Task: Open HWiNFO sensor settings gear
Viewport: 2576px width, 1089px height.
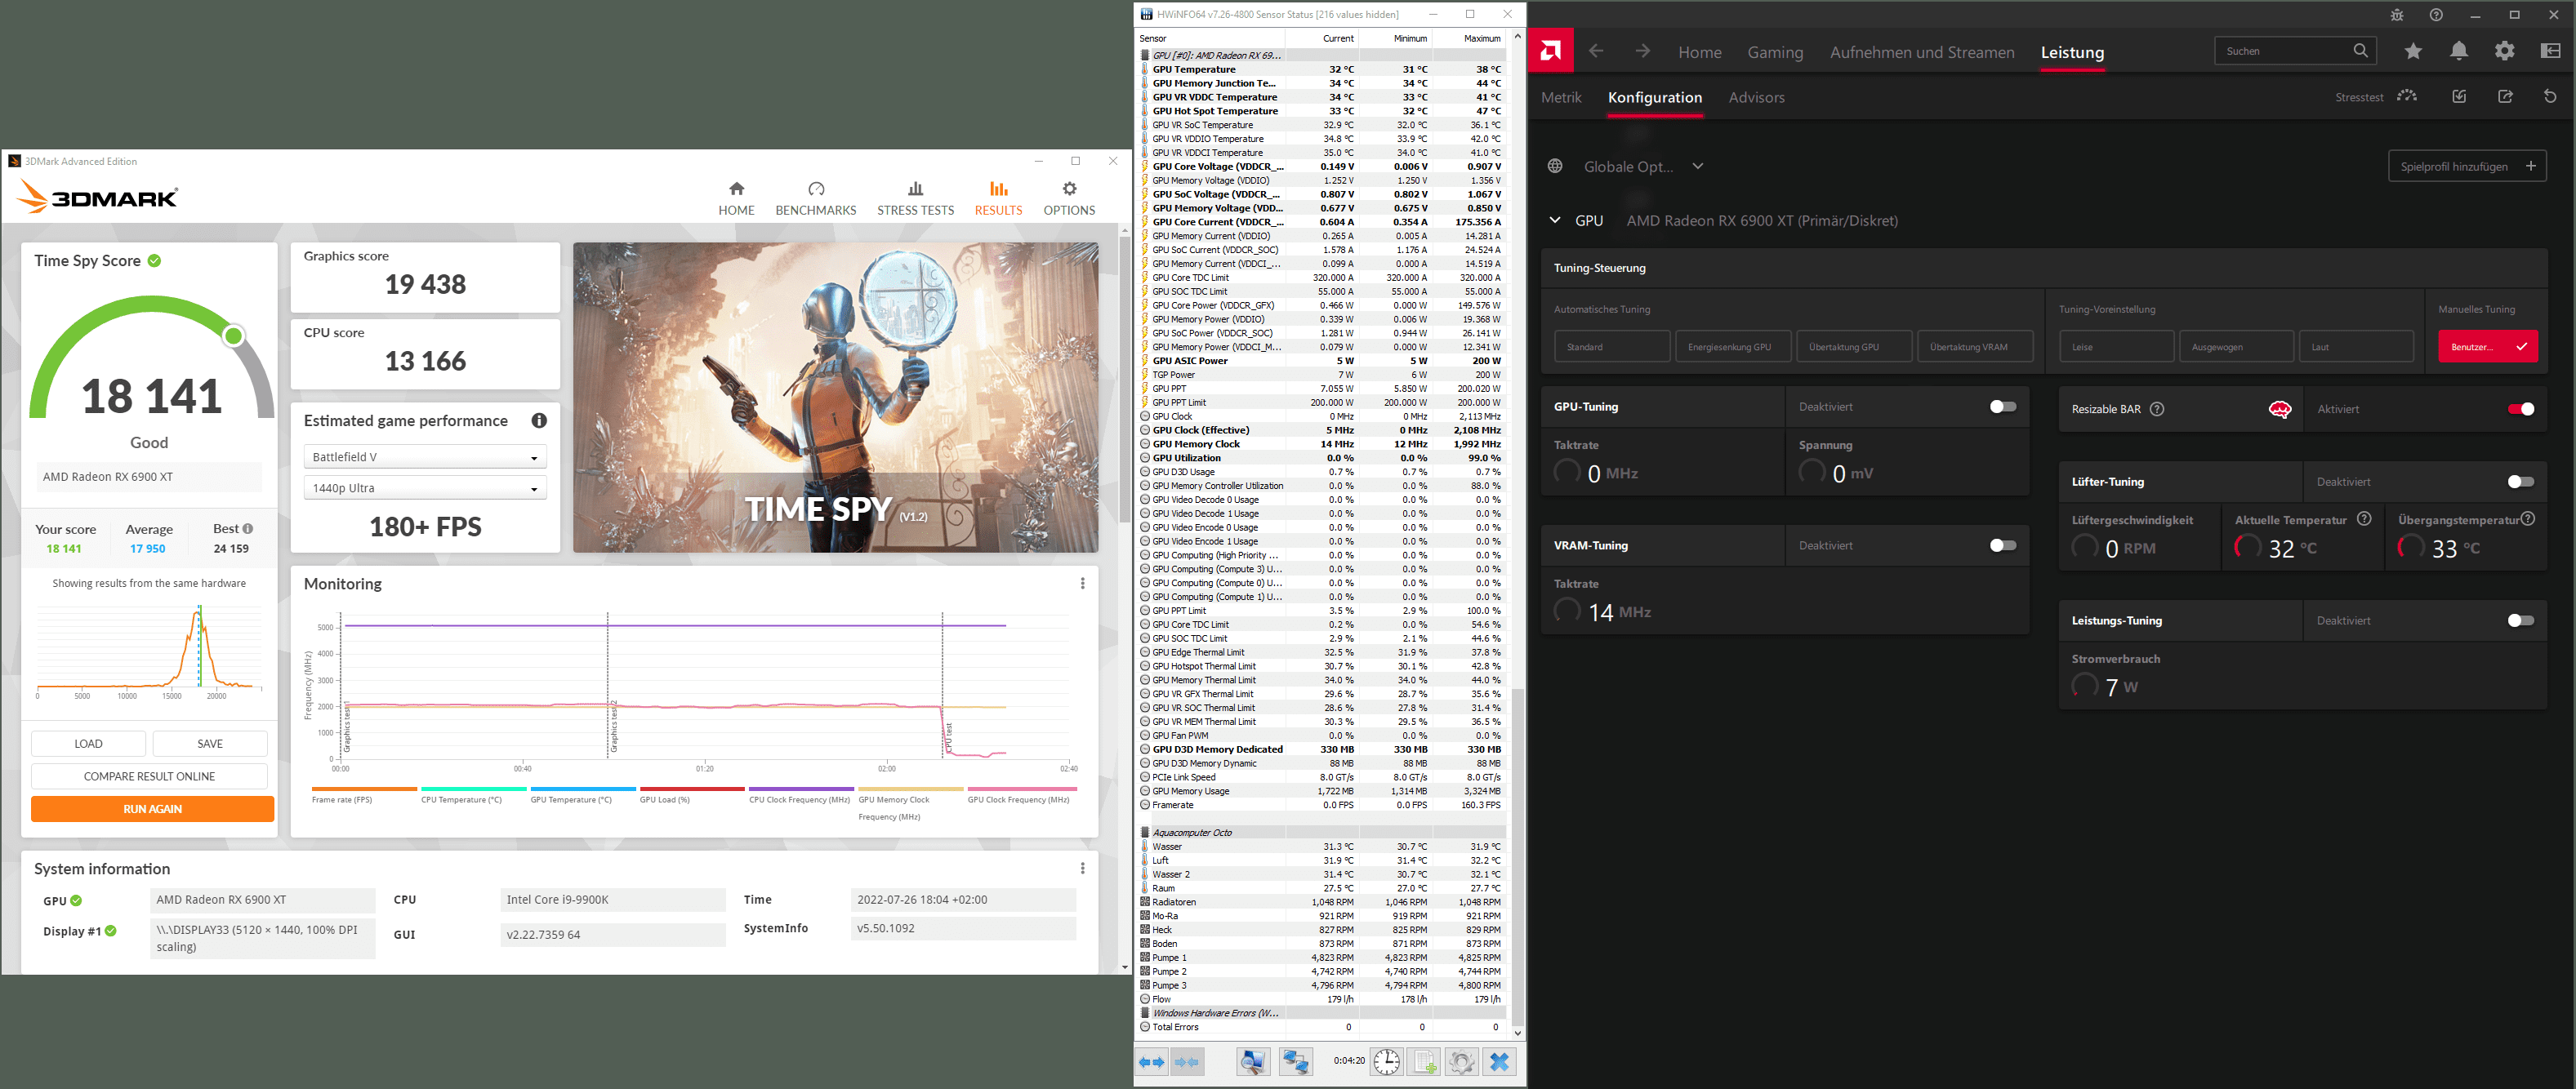Action: 1461,1062
